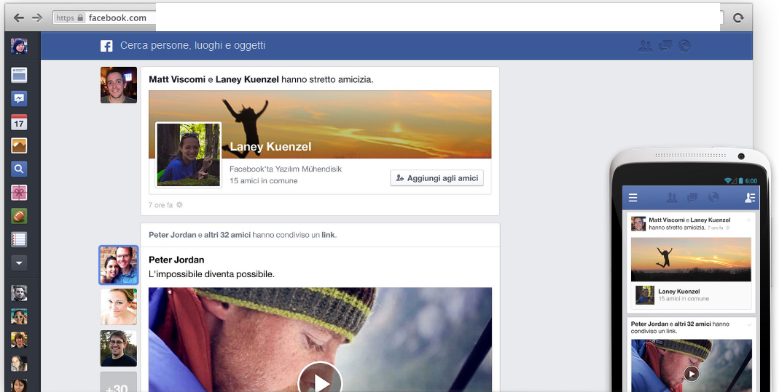Select the blonde woman avatar beside the post
The width and height of the screenshot is (779, 392).
pos(119,307)
